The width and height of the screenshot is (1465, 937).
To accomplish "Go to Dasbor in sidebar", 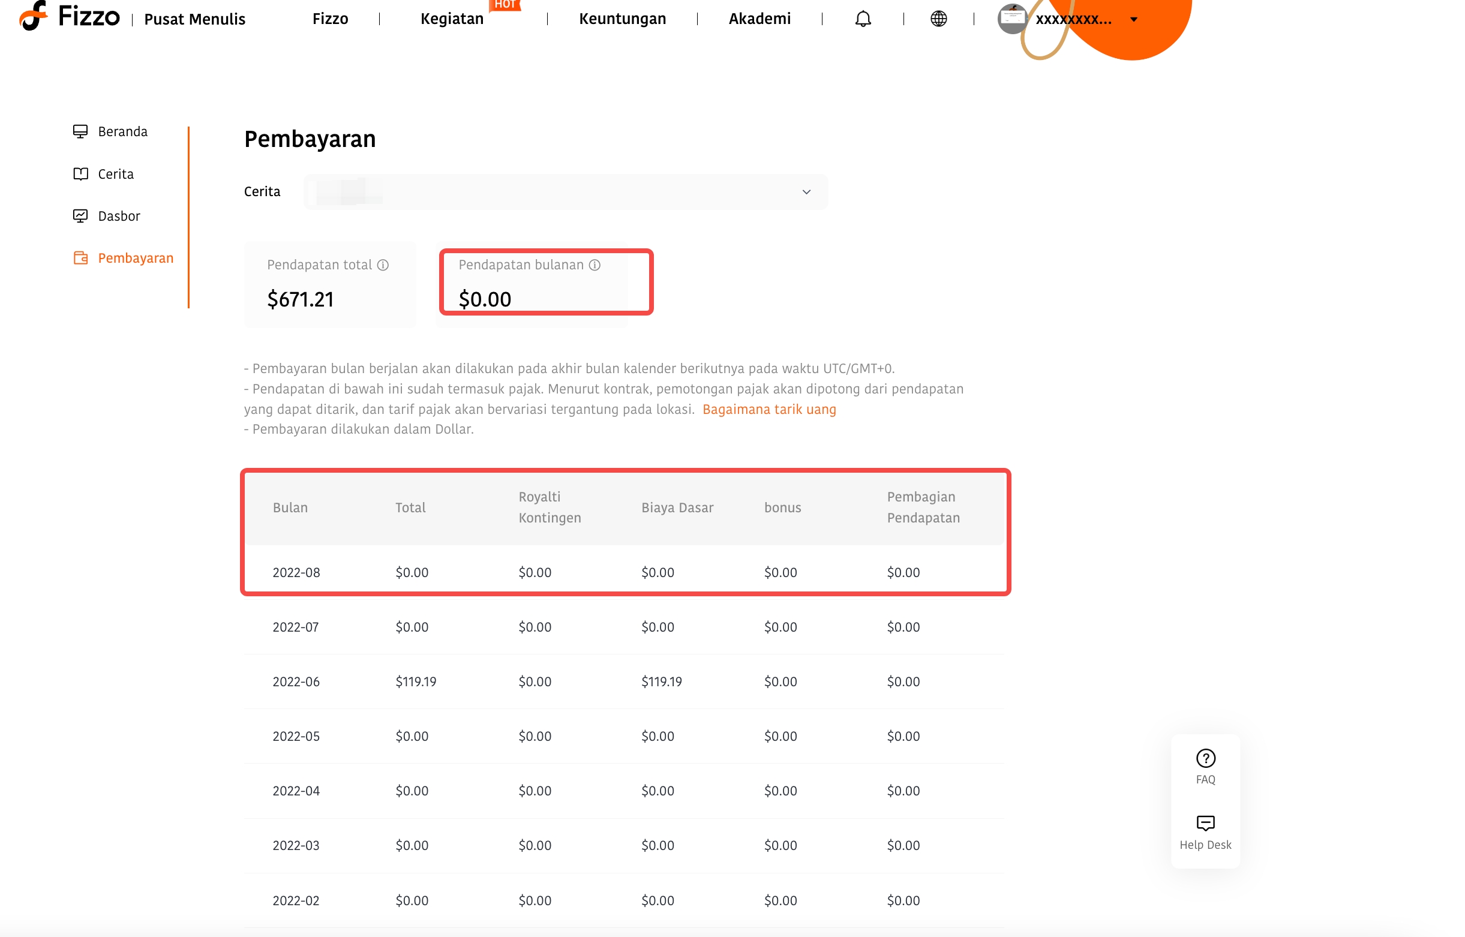I will pos(119,216).
